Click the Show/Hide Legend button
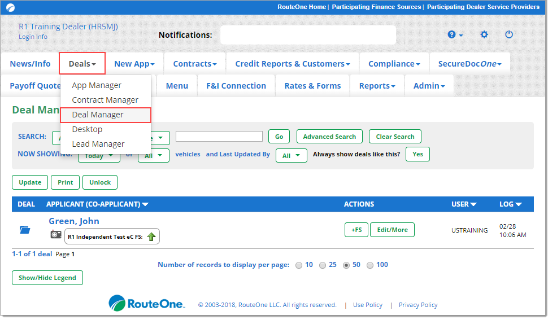 47,278
